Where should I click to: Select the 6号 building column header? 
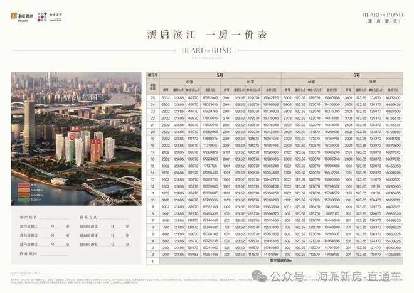point(357,75)
